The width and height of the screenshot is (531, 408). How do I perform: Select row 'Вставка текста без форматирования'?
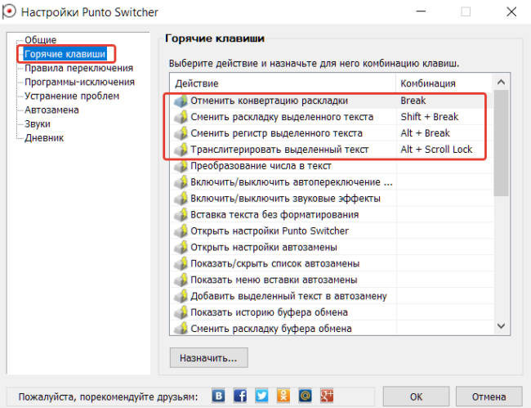pyautogui.click(x=332, y=214)
